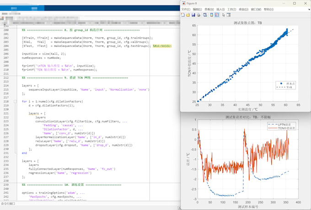Click the %#ok<NASGU> comment on line 204
Viewport: 311px width, 210px height.
[162, 46]
